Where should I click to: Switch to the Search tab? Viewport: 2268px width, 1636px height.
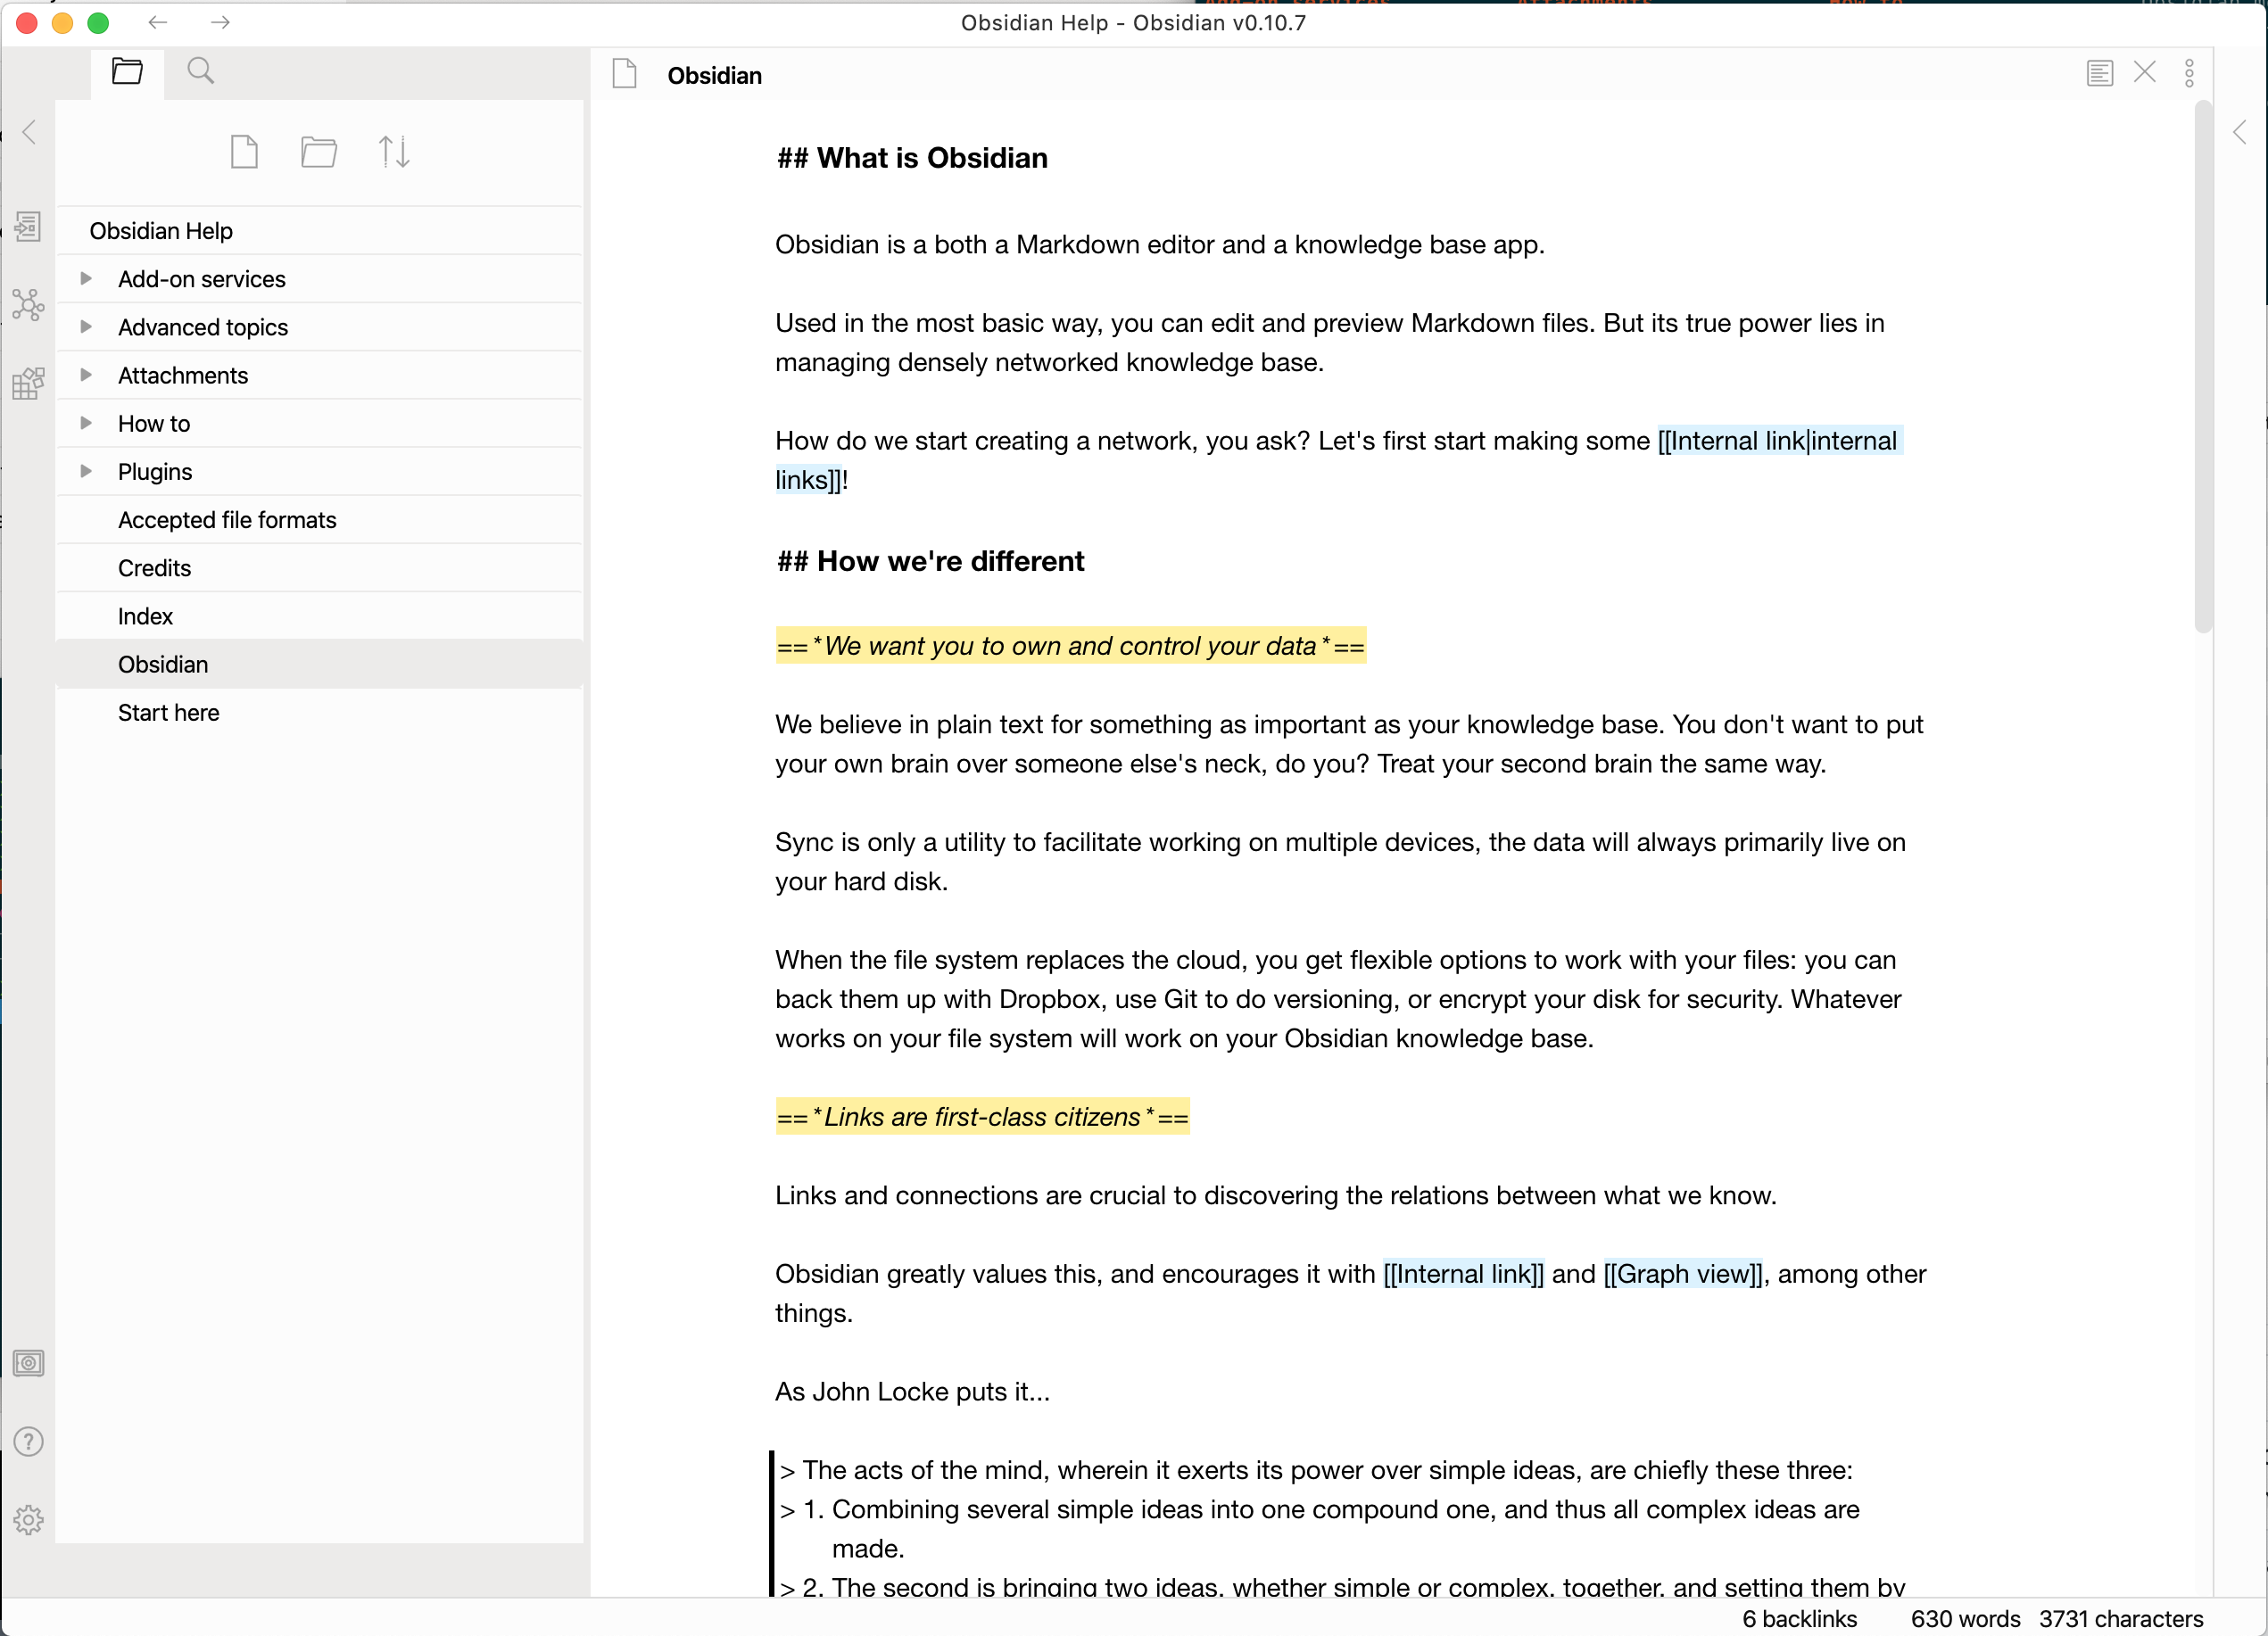pyautogui.click(x=200, y=71)
